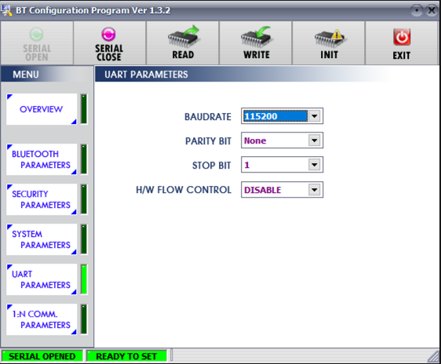441x364 pixels.
Task: Select UART PARAMETERS menu page
Action: 42,279
